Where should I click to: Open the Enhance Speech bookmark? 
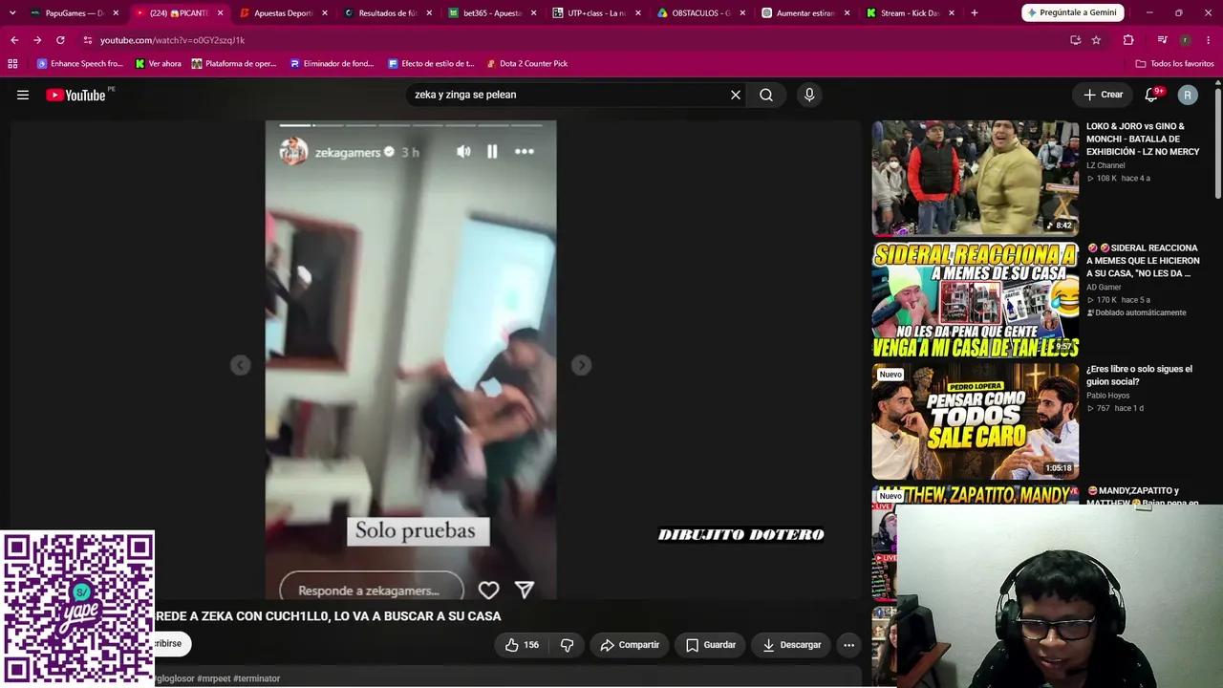(80, 64)
